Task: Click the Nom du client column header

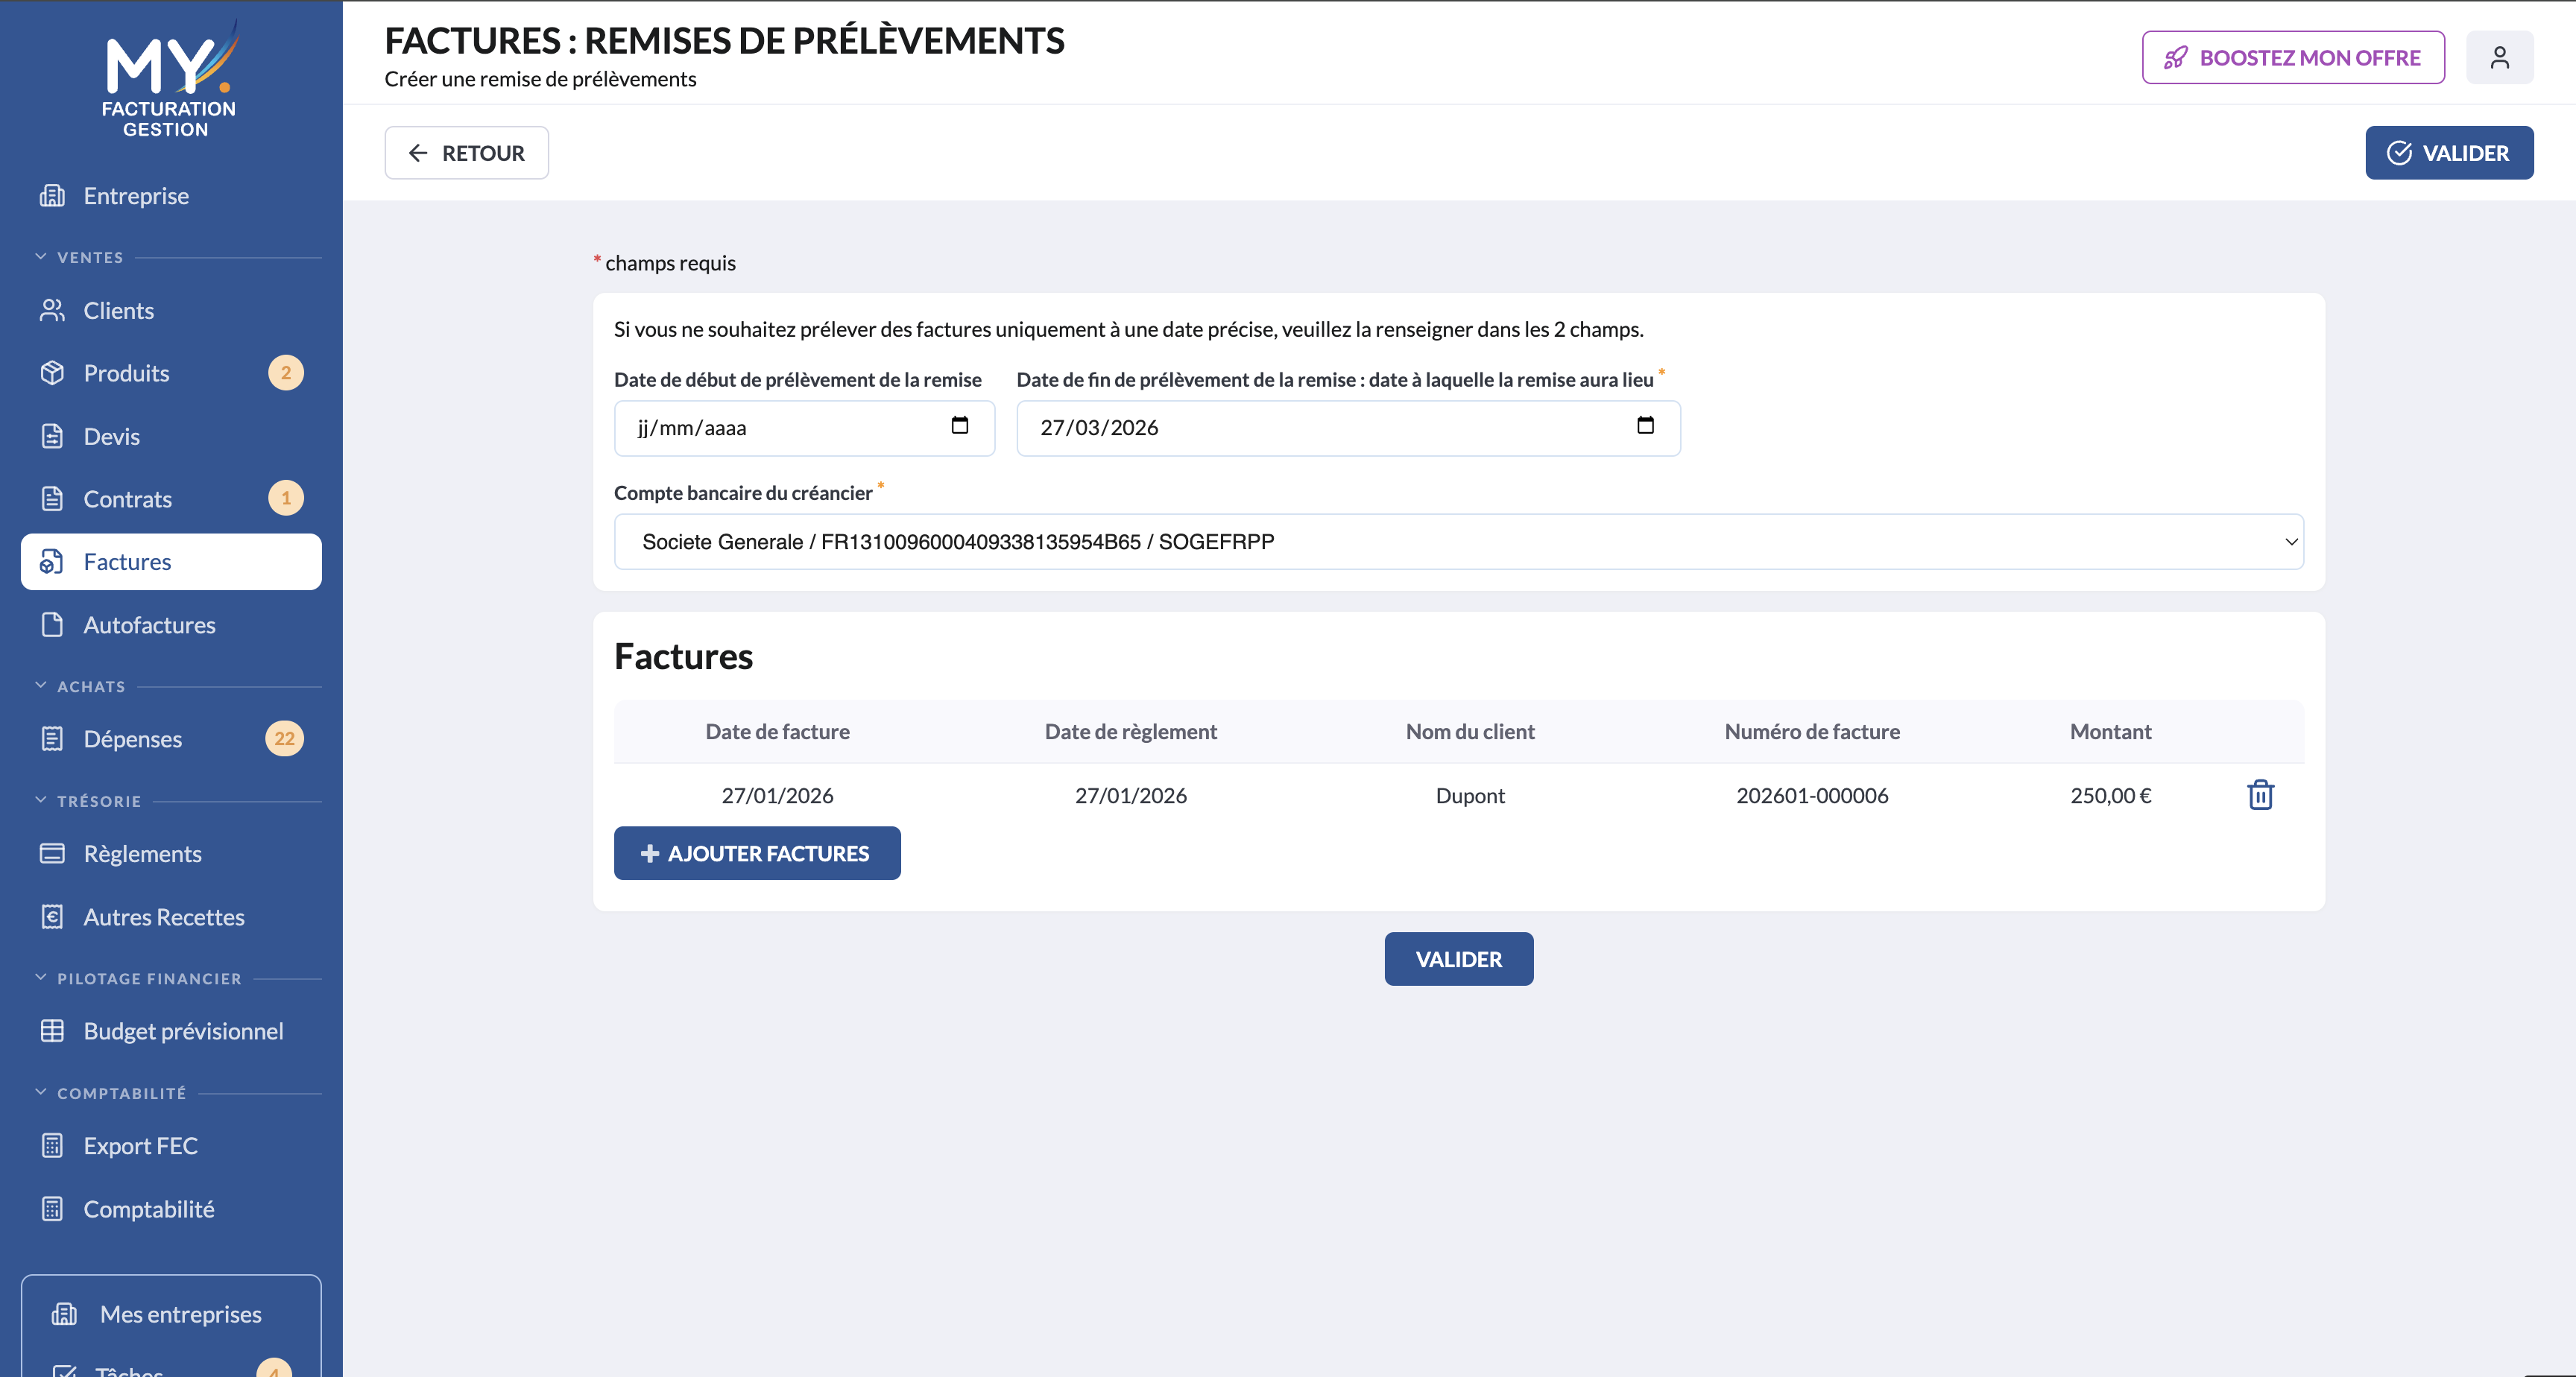Action: pyautogui.click(x=1470, y=731)
